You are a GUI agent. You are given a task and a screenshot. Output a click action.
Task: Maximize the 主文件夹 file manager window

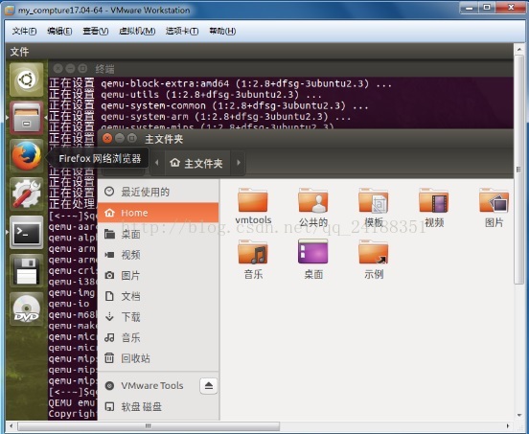click(x=132, y=138)
